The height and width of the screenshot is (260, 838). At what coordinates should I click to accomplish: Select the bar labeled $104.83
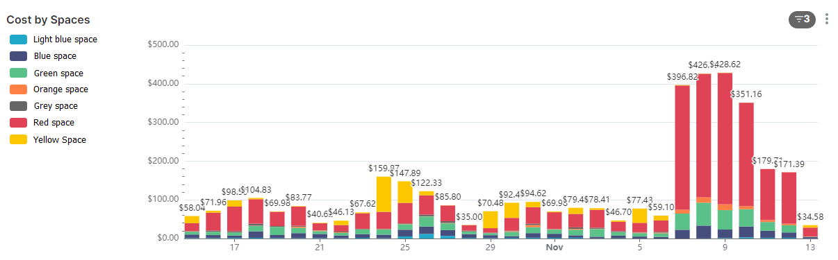tap(256, 218)
